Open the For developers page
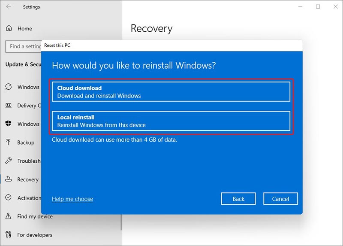This screenshot has height=246, width=343. click(35, 235)
